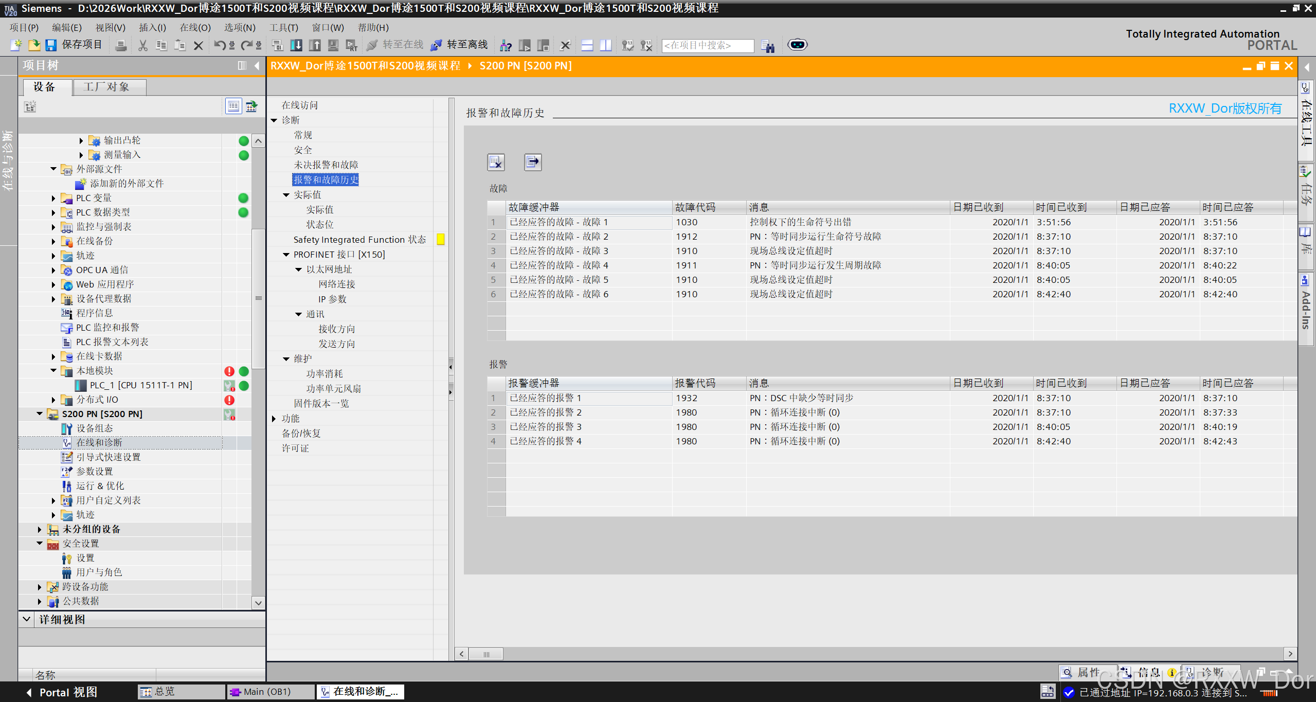The height and width of the screenshot is (702, 1316).
Task: Click the 未决报警和故障 link
Action: coord(326,165)
